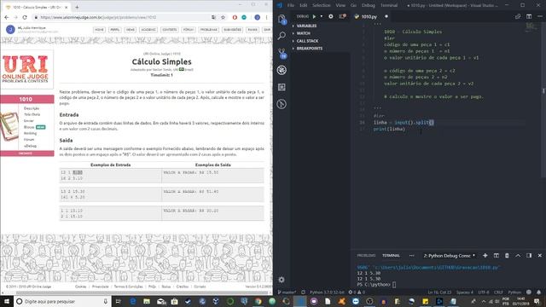Image resolution: width=546 pixels, height=307 pixels.
Task: Click Enviar link in problem sidebar
Action: pyautogui.click(x=28, y=121)
